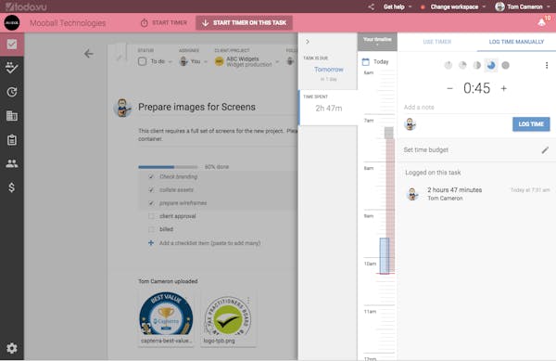556x361 pixels.
Task: Open the time tracking clock sidebar icon
Action: click(x=12, y=92)
